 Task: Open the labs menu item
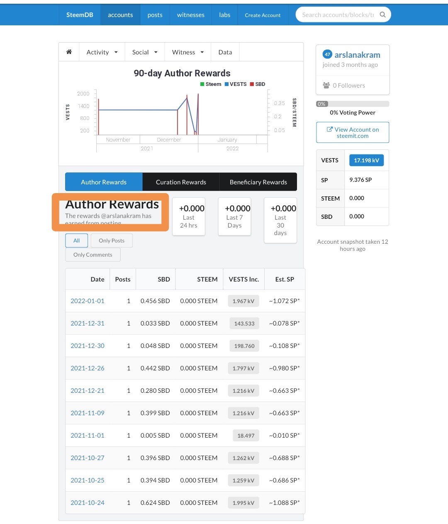[x=225, y=15]
